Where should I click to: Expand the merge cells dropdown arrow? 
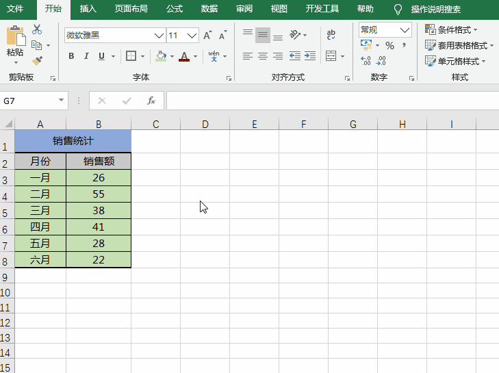coord(342,56)
